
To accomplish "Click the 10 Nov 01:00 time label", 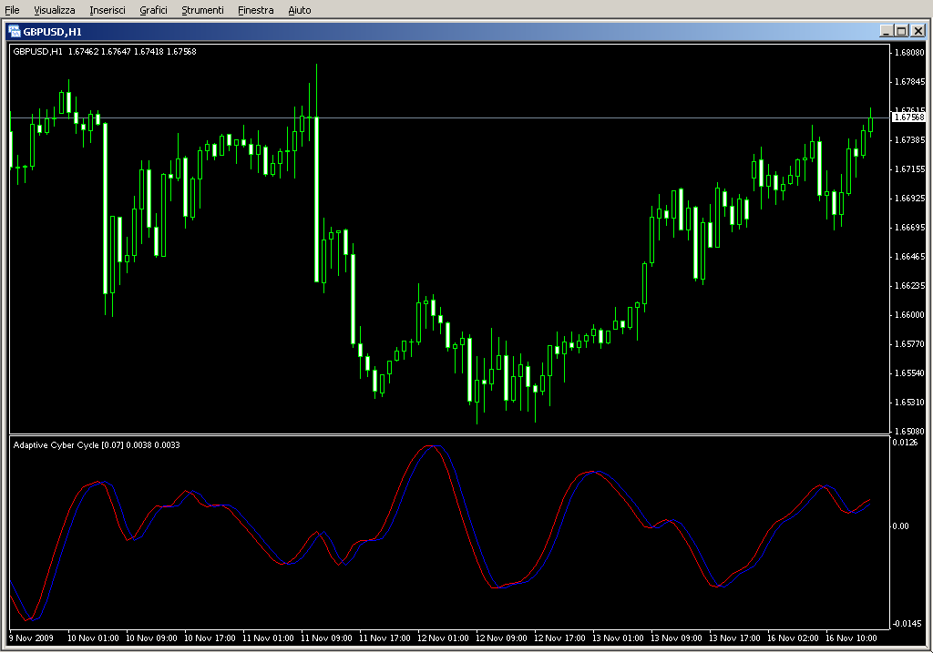I will 94,638.
